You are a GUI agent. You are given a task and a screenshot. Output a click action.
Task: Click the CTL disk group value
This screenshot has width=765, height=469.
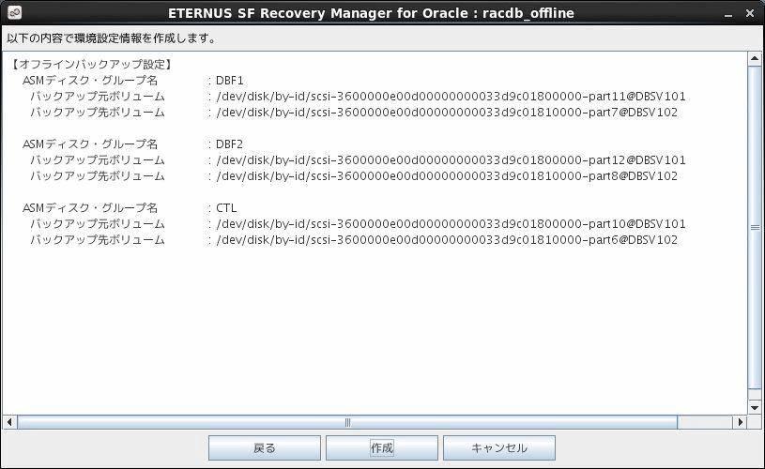[226, 208]
